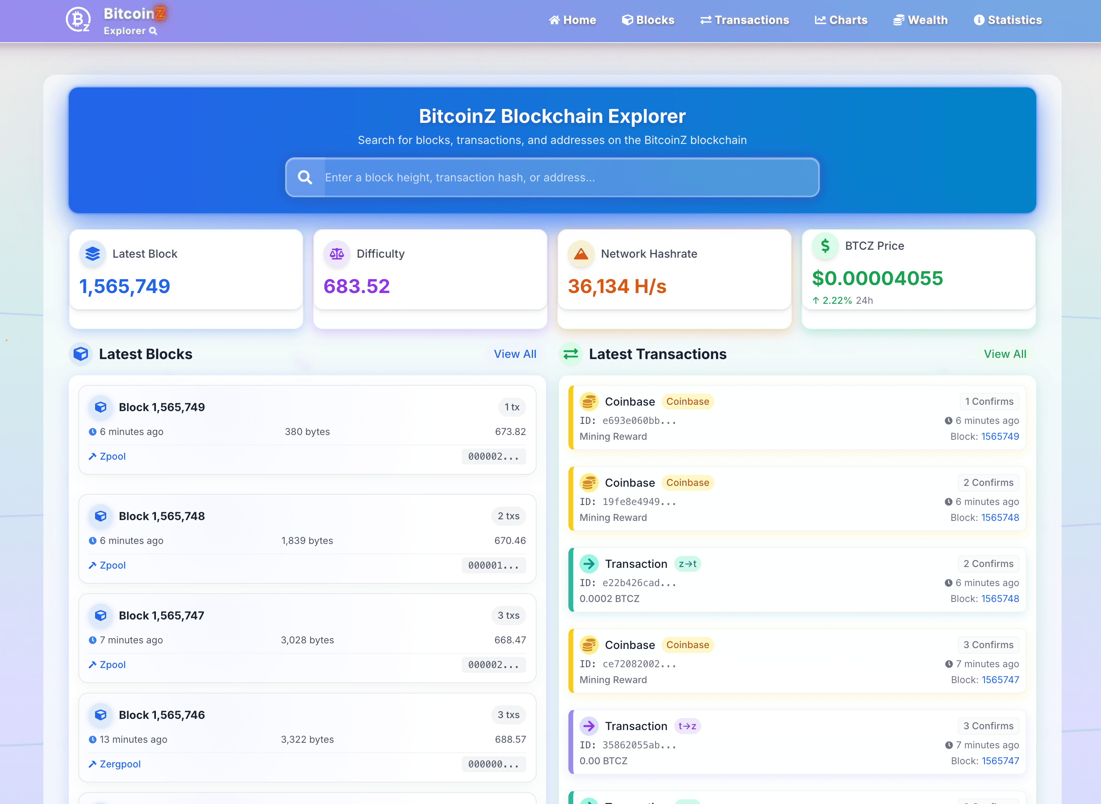Click the Network Hashrate mountain icon
The height and width of the screenshot is (804, 1101).
[x=581, y=254]
